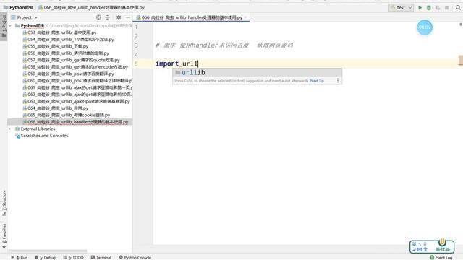Open the Terminal tool window
This screenshot has height=260, width=463.
pyautogui.click(x=101, y=257)
